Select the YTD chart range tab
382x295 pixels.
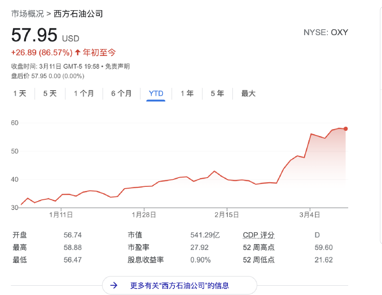coord(157,93)
